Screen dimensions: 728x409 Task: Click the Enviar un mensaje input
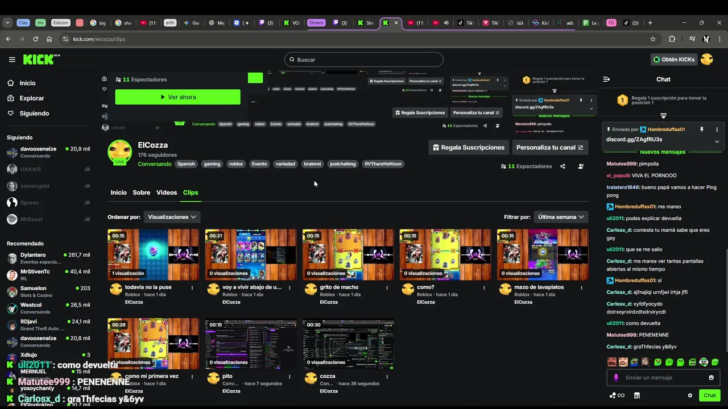click(x=663, y=378)
